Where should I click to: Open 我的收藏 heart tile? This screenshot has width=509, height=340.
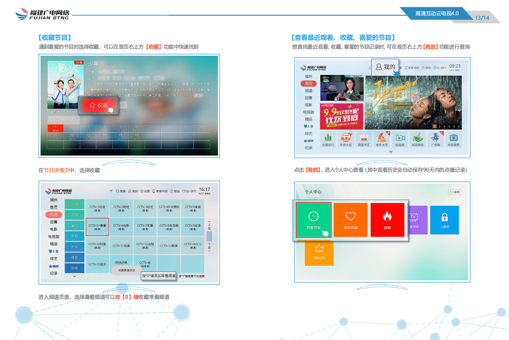[350, 220]
